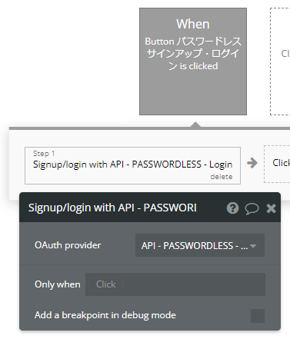
Task: Select the When Button is clicked event
Action: (x=193, y=61)
